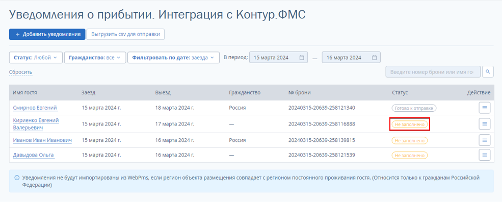
Task: Click the Действие column header
Action: (x=479, y=93)
